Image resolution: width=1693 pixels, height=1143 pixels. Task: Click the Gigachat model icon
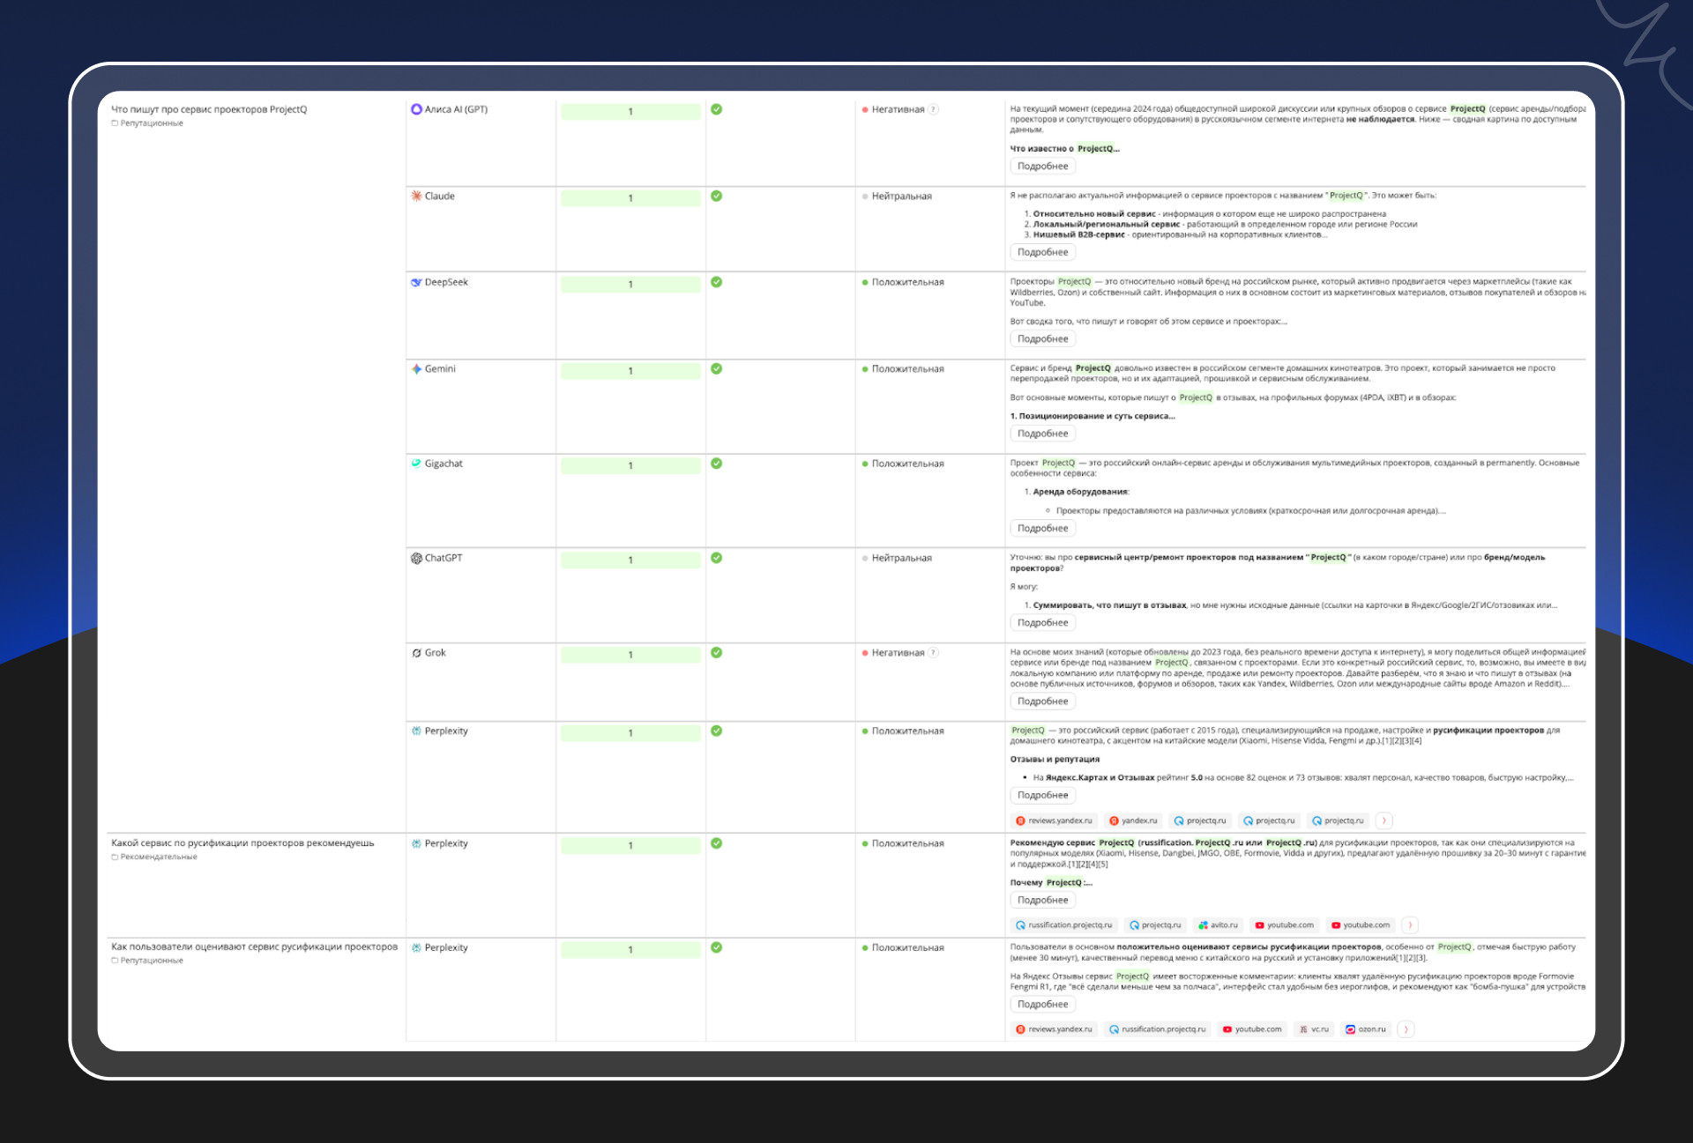[x=416, y=463]
